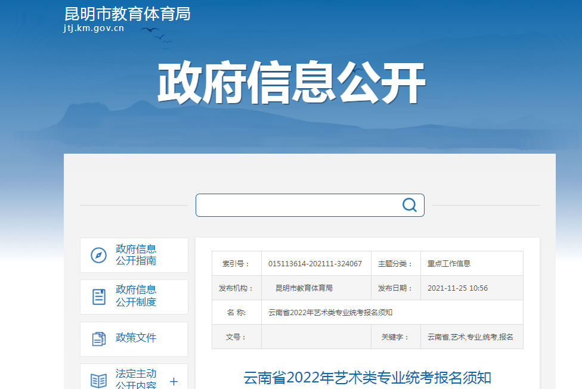This screenshot has height=389, width=582.
Task: Expand 法定主动公开内容 with plus sign
Action: 174,381
